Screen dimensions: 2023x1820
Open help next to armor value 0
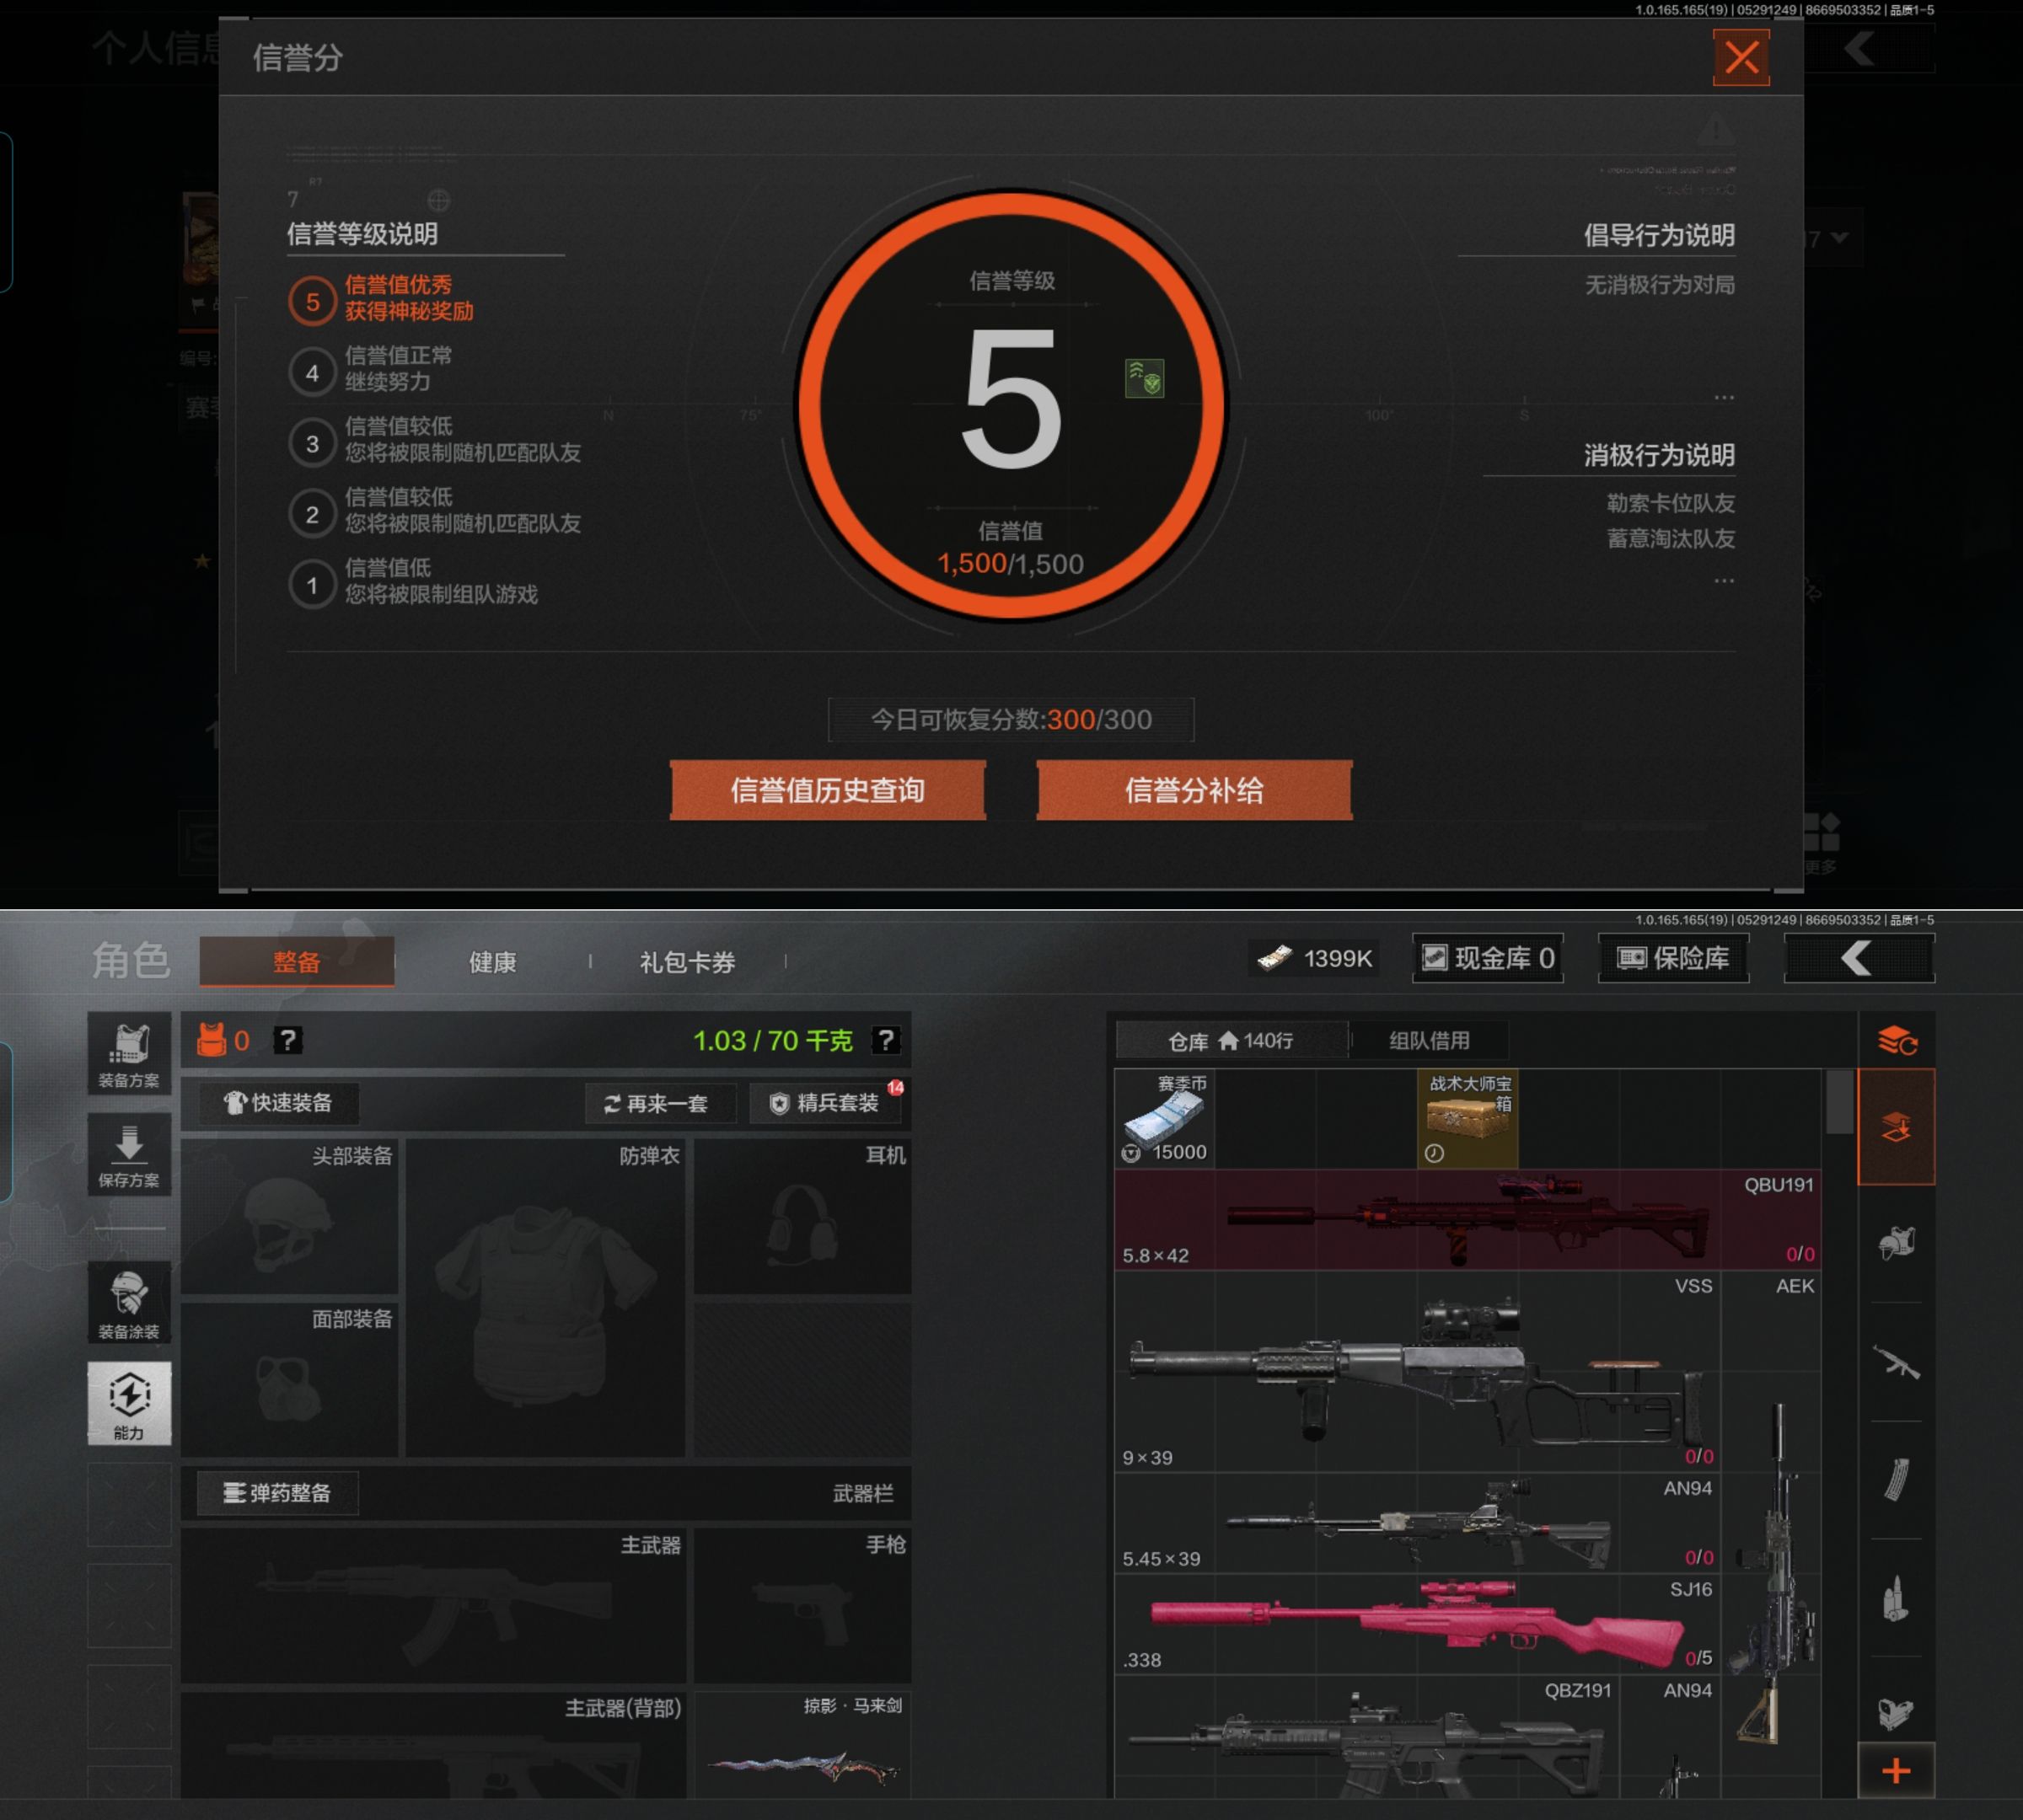click(x=287, y=1040)
